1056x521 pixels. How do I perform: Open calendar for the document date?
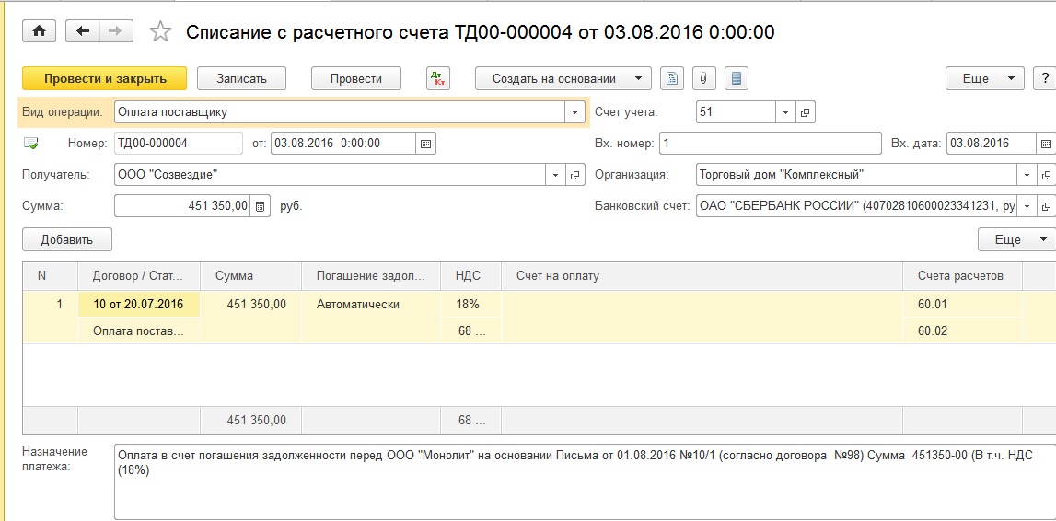(425, 143)
